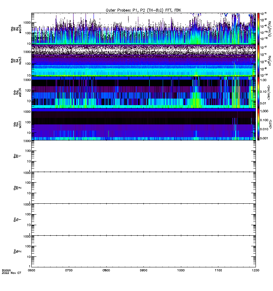Click the '0.001' tick on the <|nT|> color bar
Viewport: 273px width, 291px height.
(x=264, y=138)
